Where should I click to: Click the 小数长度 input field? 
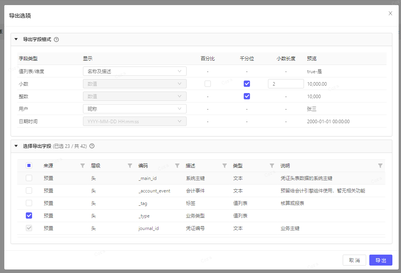[286, 84]
